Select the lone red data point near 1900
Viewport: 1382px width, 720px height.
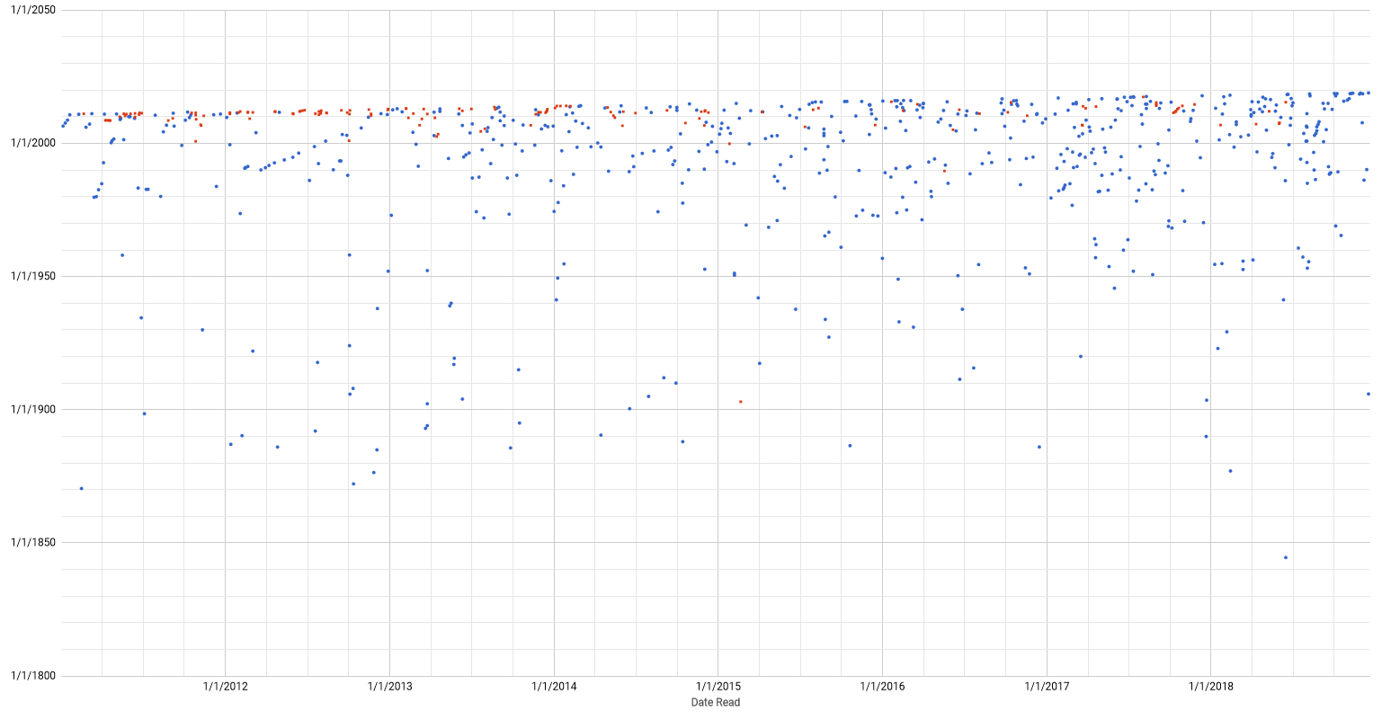pos(740,402)
